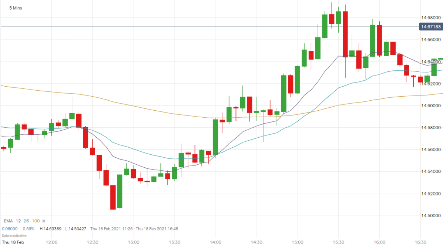This screenshot has height=245, width=443.
Task: Click the 14.54000 price axis label
Action: pyautogui.click(x=431, y=171)
